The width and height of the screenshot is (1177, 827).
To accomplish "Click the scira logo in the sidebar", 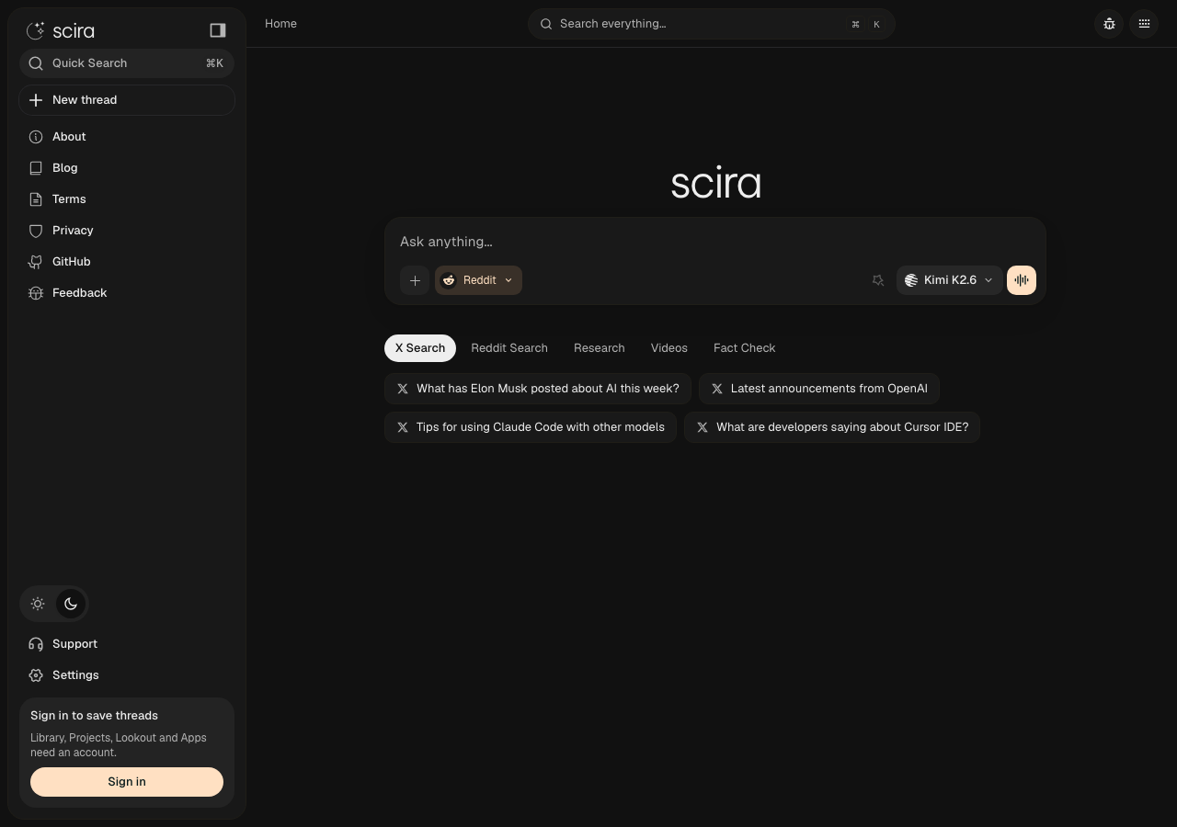I will [61, 31].
